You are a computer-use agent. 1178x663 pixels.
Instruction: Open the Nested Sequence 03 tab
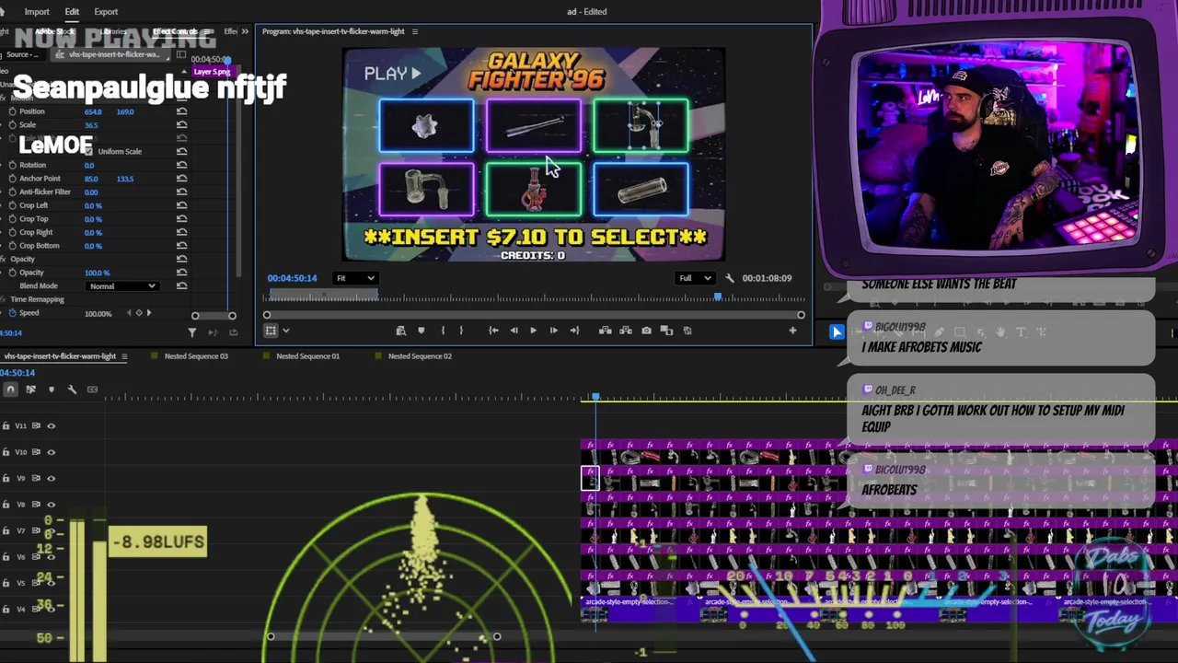[x=196, y=356]
